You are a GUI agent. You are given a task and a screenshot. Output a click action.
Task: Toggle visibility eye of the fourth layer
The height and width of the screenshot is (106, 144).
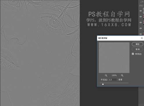coord(141,28)
